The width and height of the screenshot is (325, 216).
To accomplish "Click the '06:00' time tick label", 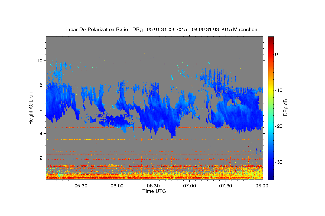I will click(117, 186).
